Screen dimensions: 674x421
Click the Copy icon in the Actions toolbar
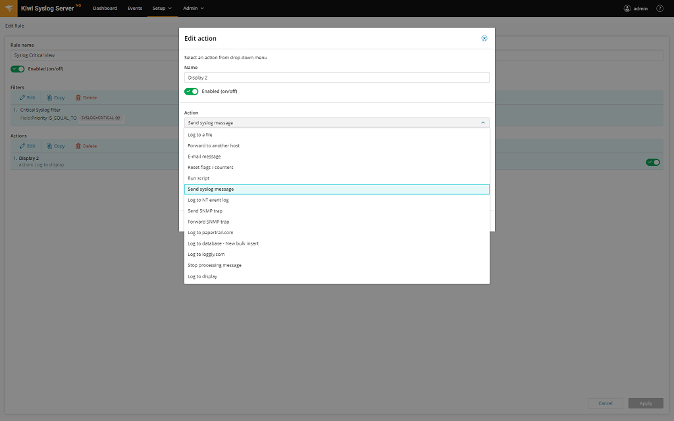[x=55, y=145]
